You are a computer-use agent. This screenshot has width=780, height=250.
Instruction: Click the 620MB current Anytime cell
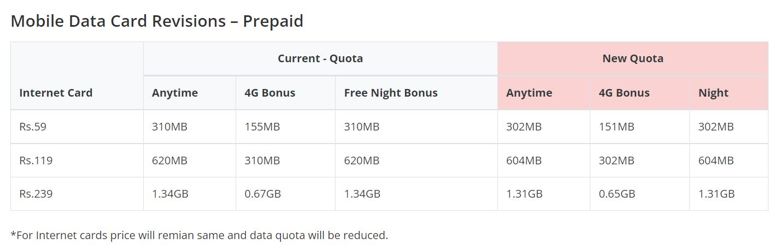[169, 160]
